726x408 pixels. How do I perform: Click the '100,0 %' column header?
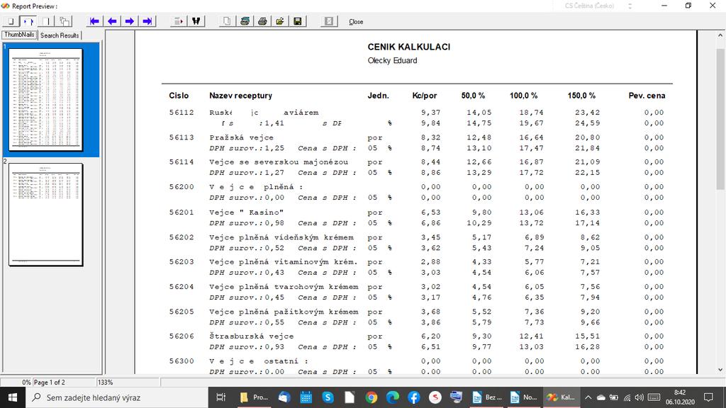click(524, 96)
